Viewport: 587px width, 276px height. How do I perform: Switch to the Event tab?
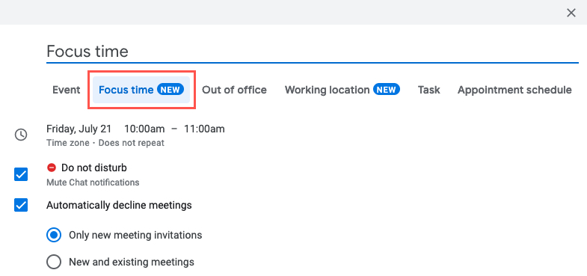pos(67,90)
